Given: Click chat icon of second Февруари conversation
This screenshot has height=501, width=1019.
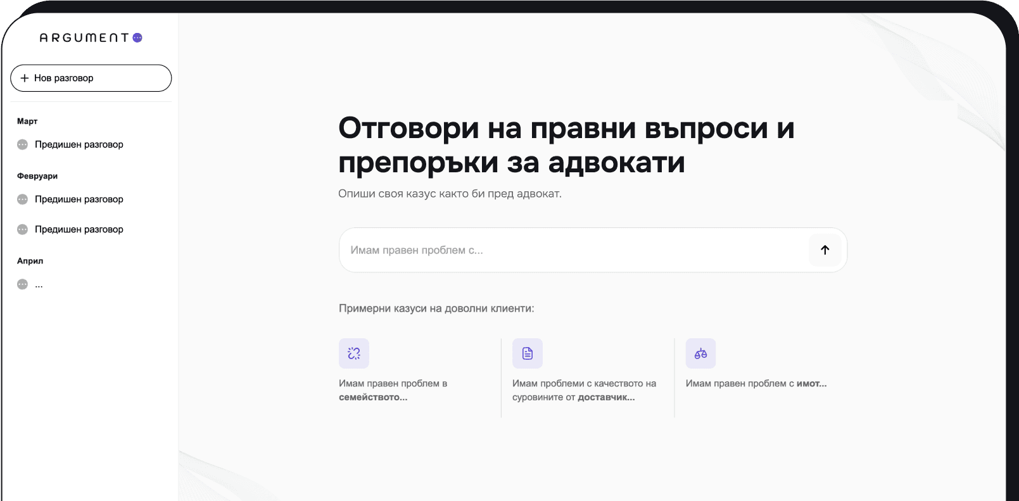Looking at the screenshot, I should pos(23,229).
